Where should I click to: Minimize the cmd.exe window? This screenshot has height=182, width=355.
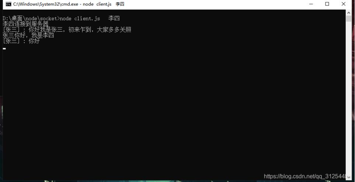pyautogui.click(x=311, y=4)
